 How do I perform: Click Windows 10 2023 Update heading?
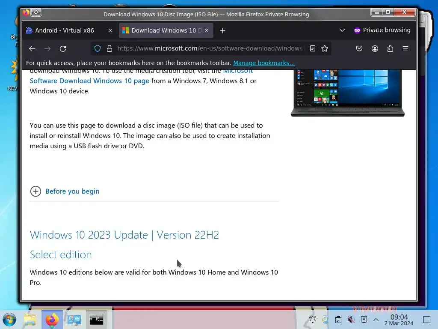click(124, 235)
